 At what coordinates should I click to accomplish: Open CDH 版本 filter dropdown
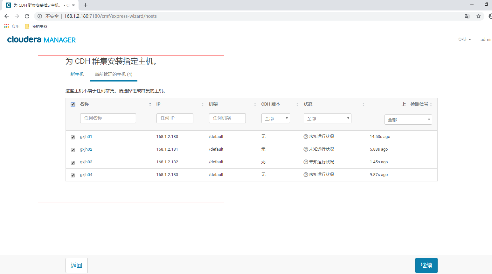coord(276,118)
